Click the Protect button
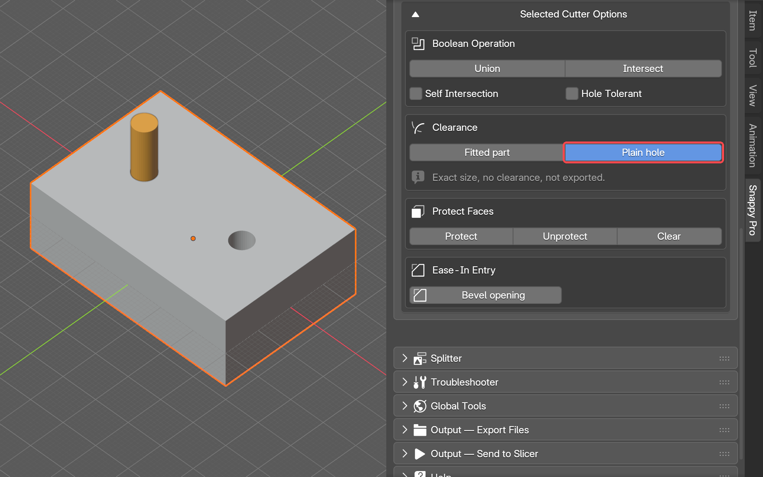 pos(461,237)
